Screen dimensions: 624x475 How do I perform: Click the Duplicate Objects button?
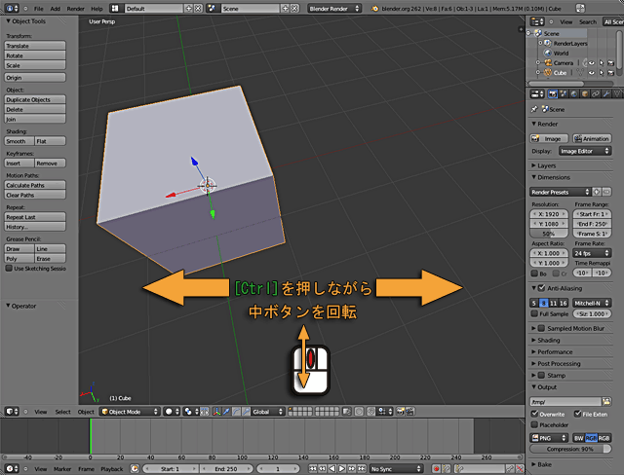(x=34, y=99)
